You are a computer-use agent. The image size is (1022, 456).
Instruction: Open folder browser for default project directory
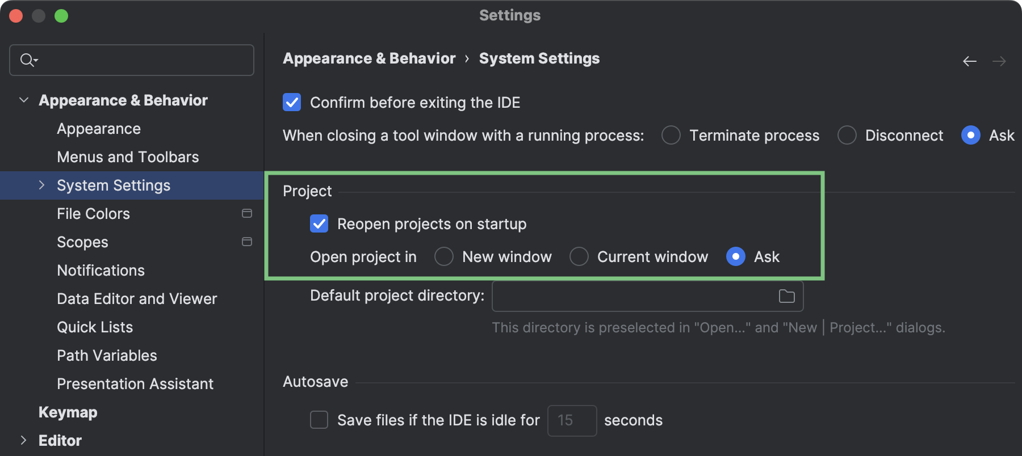coord(786,296)
